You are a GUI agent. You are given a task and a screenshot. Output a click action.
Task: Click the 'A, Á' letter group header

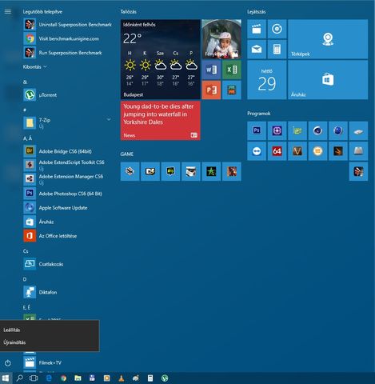coord(27,138)
